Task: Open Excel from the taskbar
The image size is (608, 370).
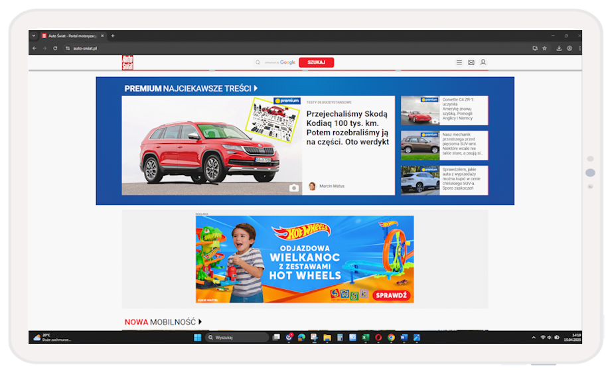Action: click(365, 338)
